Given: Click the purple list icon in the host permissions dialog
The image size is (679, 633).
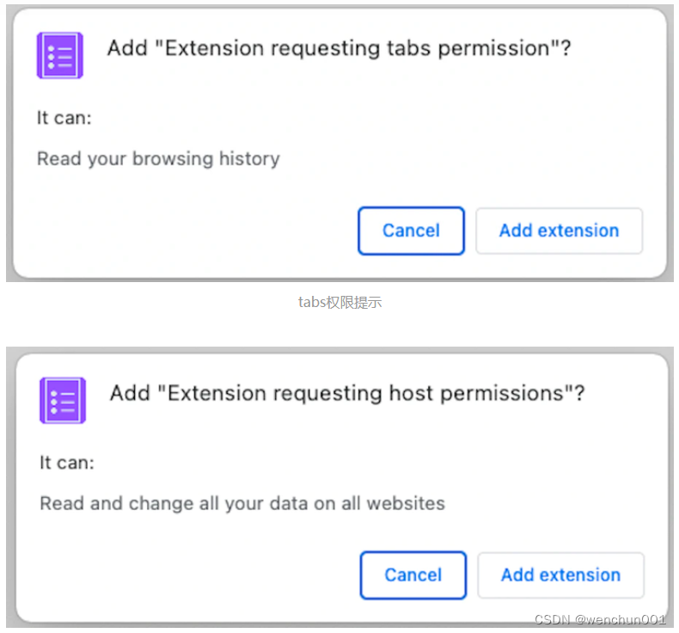Looking at the screenshot, I should click(x=62, y=400).
